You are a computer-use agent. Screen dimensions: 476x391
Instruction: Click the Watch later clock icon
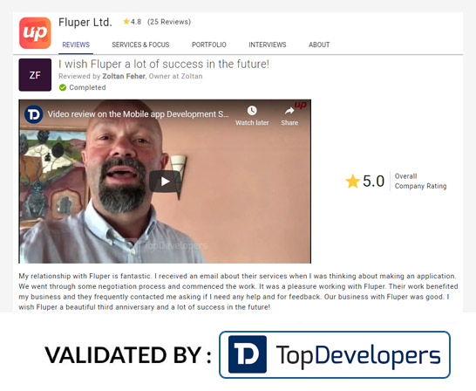(x=252, y=111)
